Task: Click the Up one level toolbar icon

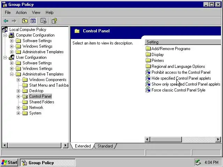Action: coord(25,21)
